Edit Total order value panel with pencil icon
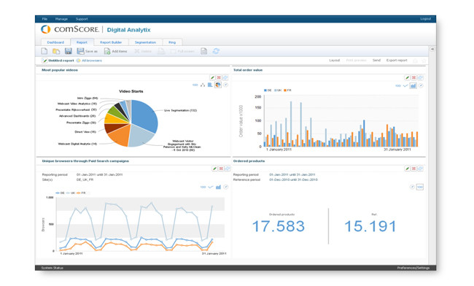Image resolution: width=474 pixels, height=286 pixels. [407, 77]
